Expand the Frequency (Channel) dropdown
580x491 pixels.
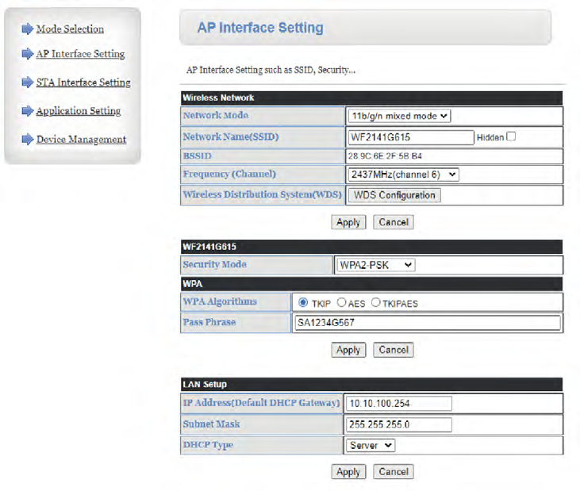tap(403, 175)
